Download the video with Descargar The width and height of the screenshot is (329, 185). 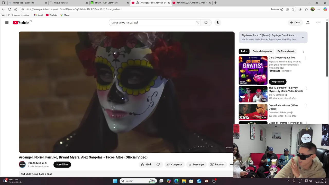tap(196, 164)
